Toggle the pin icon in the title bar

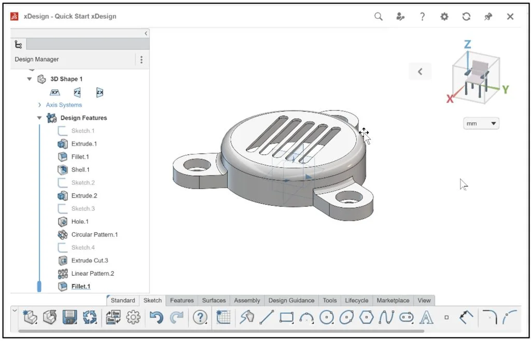click(x=488, y=16)
